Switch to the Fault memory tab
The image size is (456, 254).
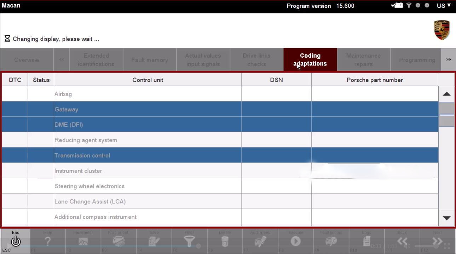coord(150,60)
